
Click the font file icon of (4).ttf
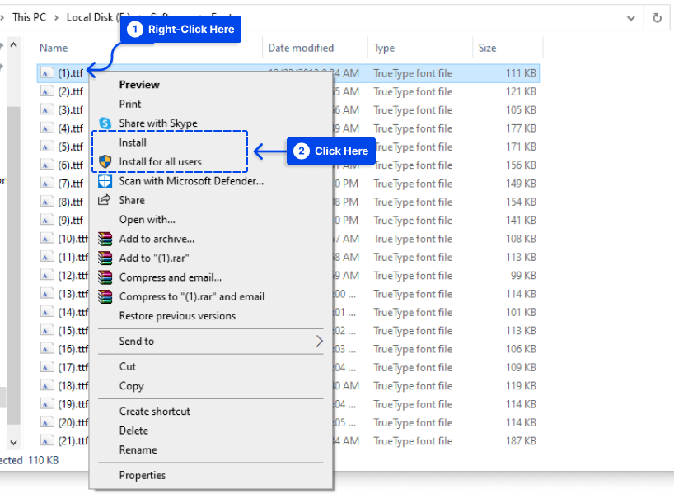tap(47, 128)
